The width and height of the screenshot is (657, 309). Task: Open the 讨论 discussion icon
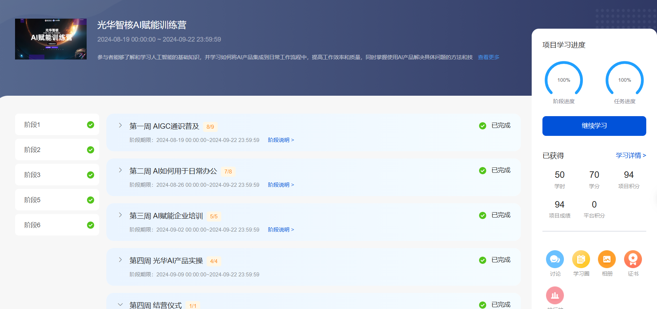(x=555, y=259)
